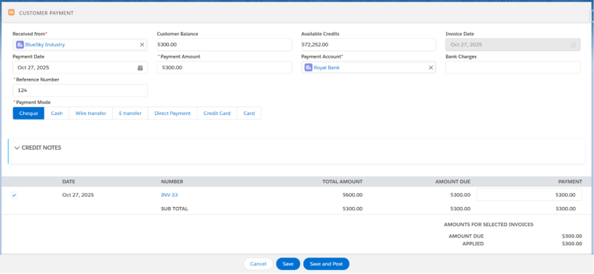The height and width of the screenshot is (274, 594).
Task: Click the Customer Payment header icon
Action: tap(11, 12)
